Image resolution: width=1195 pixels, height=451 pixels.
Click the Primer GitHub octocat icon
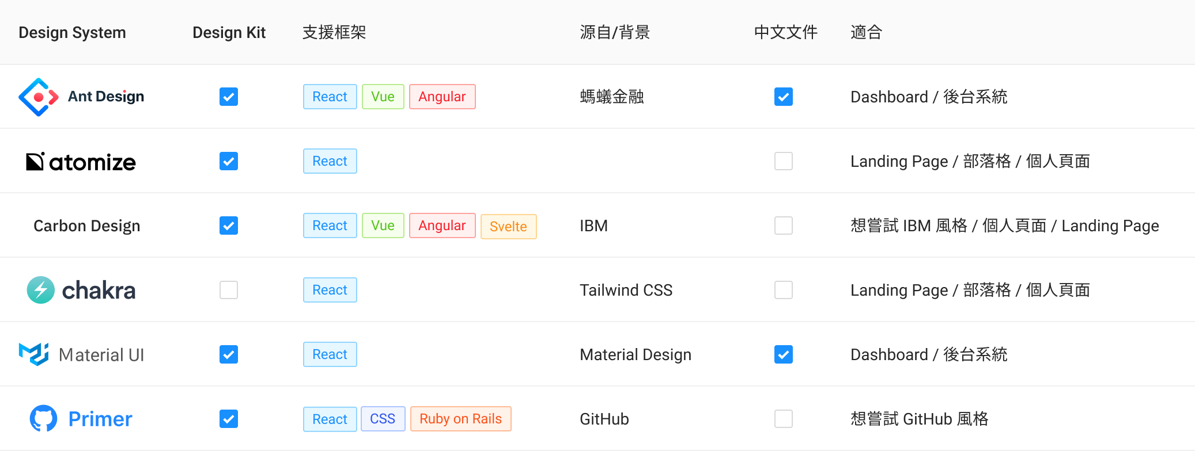pos(43,419)
